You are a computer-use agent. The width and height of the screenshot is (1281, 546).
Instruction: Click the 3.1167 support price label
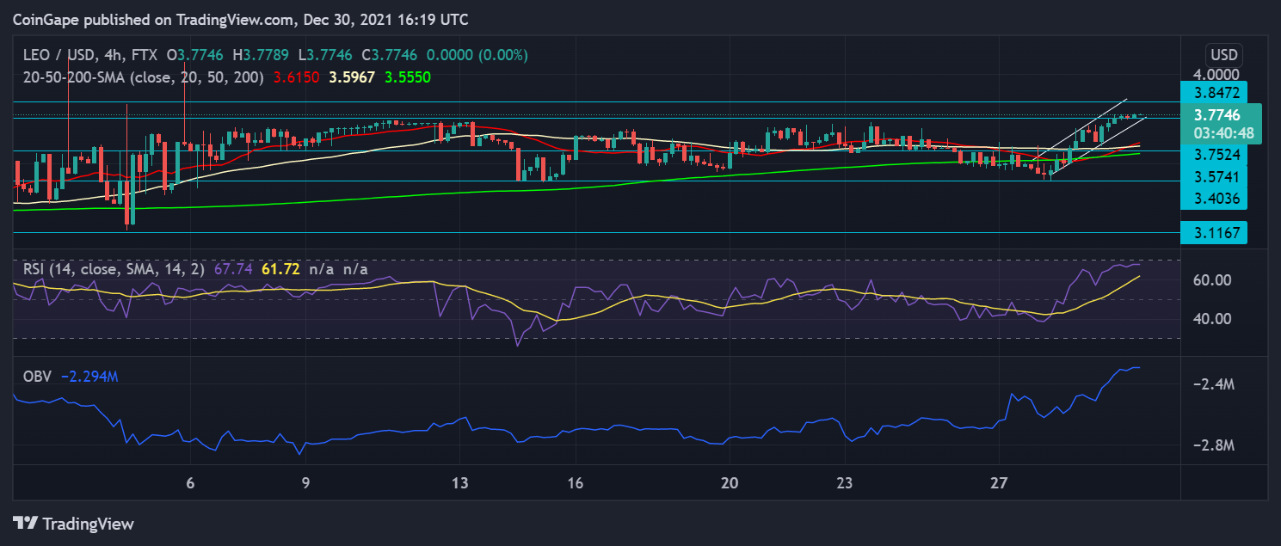coord(1212,232)
